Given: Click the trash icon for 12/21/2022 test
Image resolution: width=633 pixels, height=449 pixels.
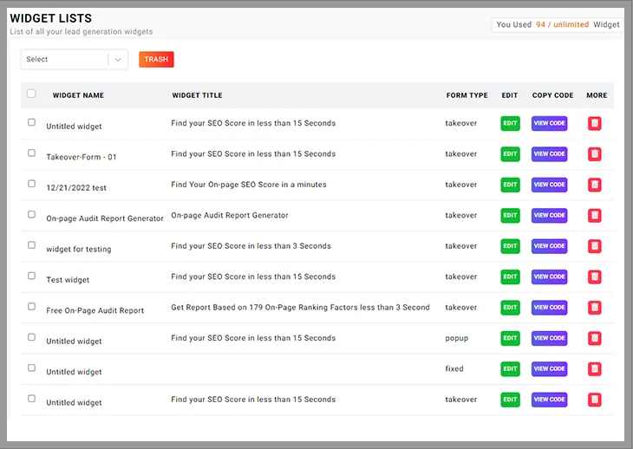Looking at the screenshot, I should 594,185.
